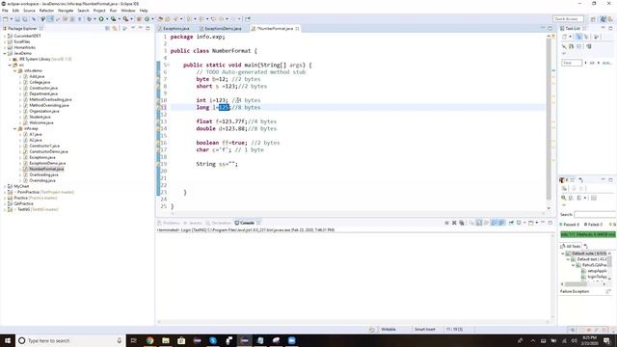
Task: Click the Search field in TestNG panel
Action: coord(595,214)
